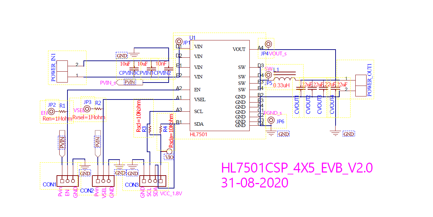Click the VCC_1.8V net label
The height and width of the screenshot is (217, 433).
[x=171, y=194]
